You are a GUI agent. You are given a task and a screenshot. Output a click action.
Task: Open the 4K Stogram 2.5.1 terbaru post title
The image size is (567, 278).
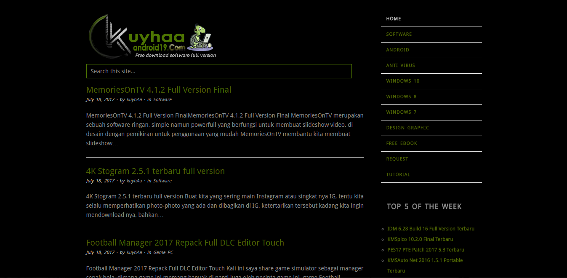[155, 171]
